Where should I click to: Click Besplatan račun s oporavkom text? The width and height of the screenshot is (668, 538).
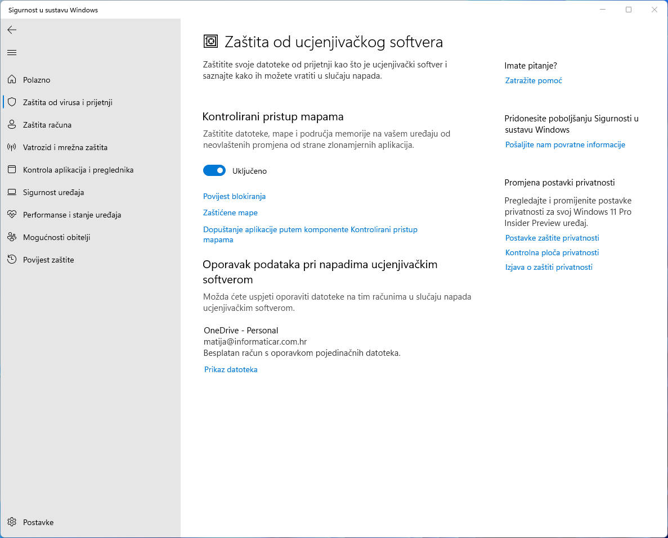pos(302,353)
